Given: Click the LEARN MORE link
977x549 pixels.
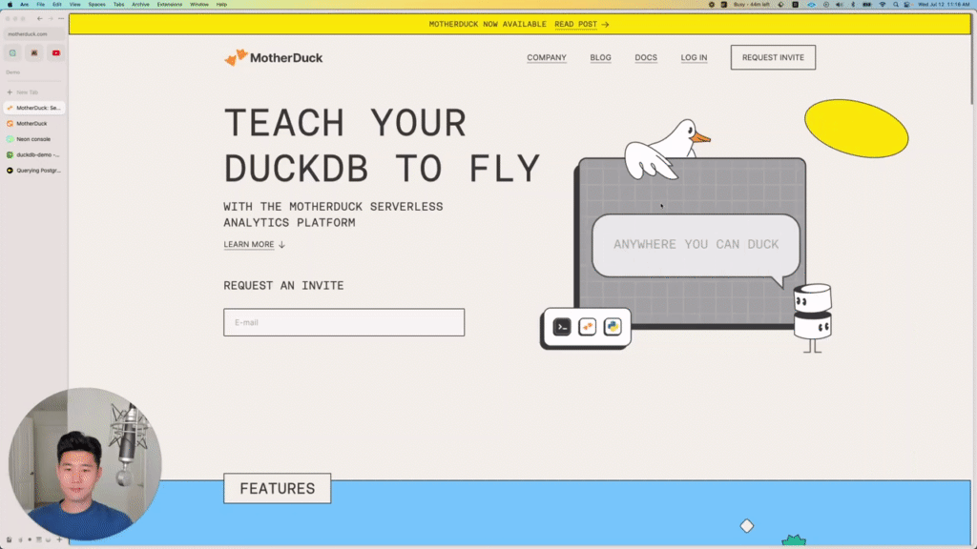Looking at the screenshot, I should click(249, 245).
